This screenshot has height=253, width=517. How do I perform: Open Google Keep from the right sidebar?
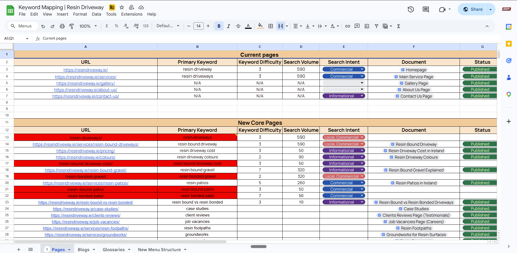pyautogui.click(x=509, y=44)
